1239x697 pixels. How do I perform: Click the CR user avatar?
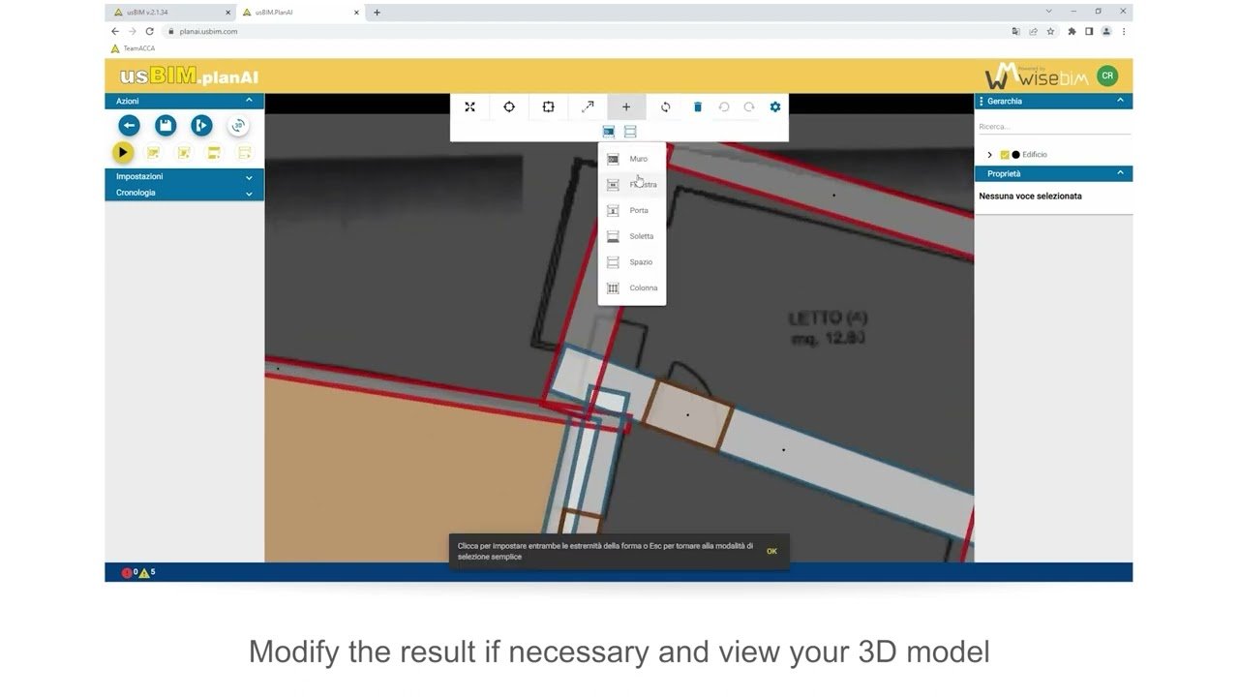coord(1106,76)
